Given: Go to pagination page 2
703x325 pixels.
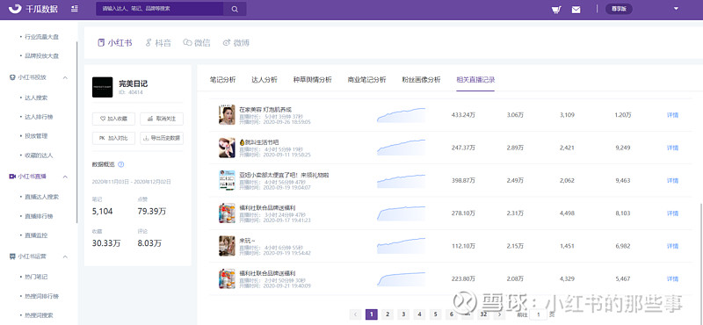Looking at the screenshot, I should click(x=388, y=314).
